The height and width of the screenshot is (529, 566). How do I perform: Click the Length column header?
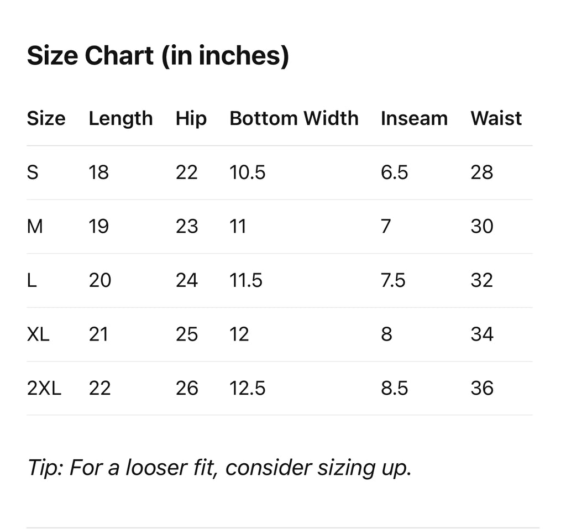[x=120, y=118]
